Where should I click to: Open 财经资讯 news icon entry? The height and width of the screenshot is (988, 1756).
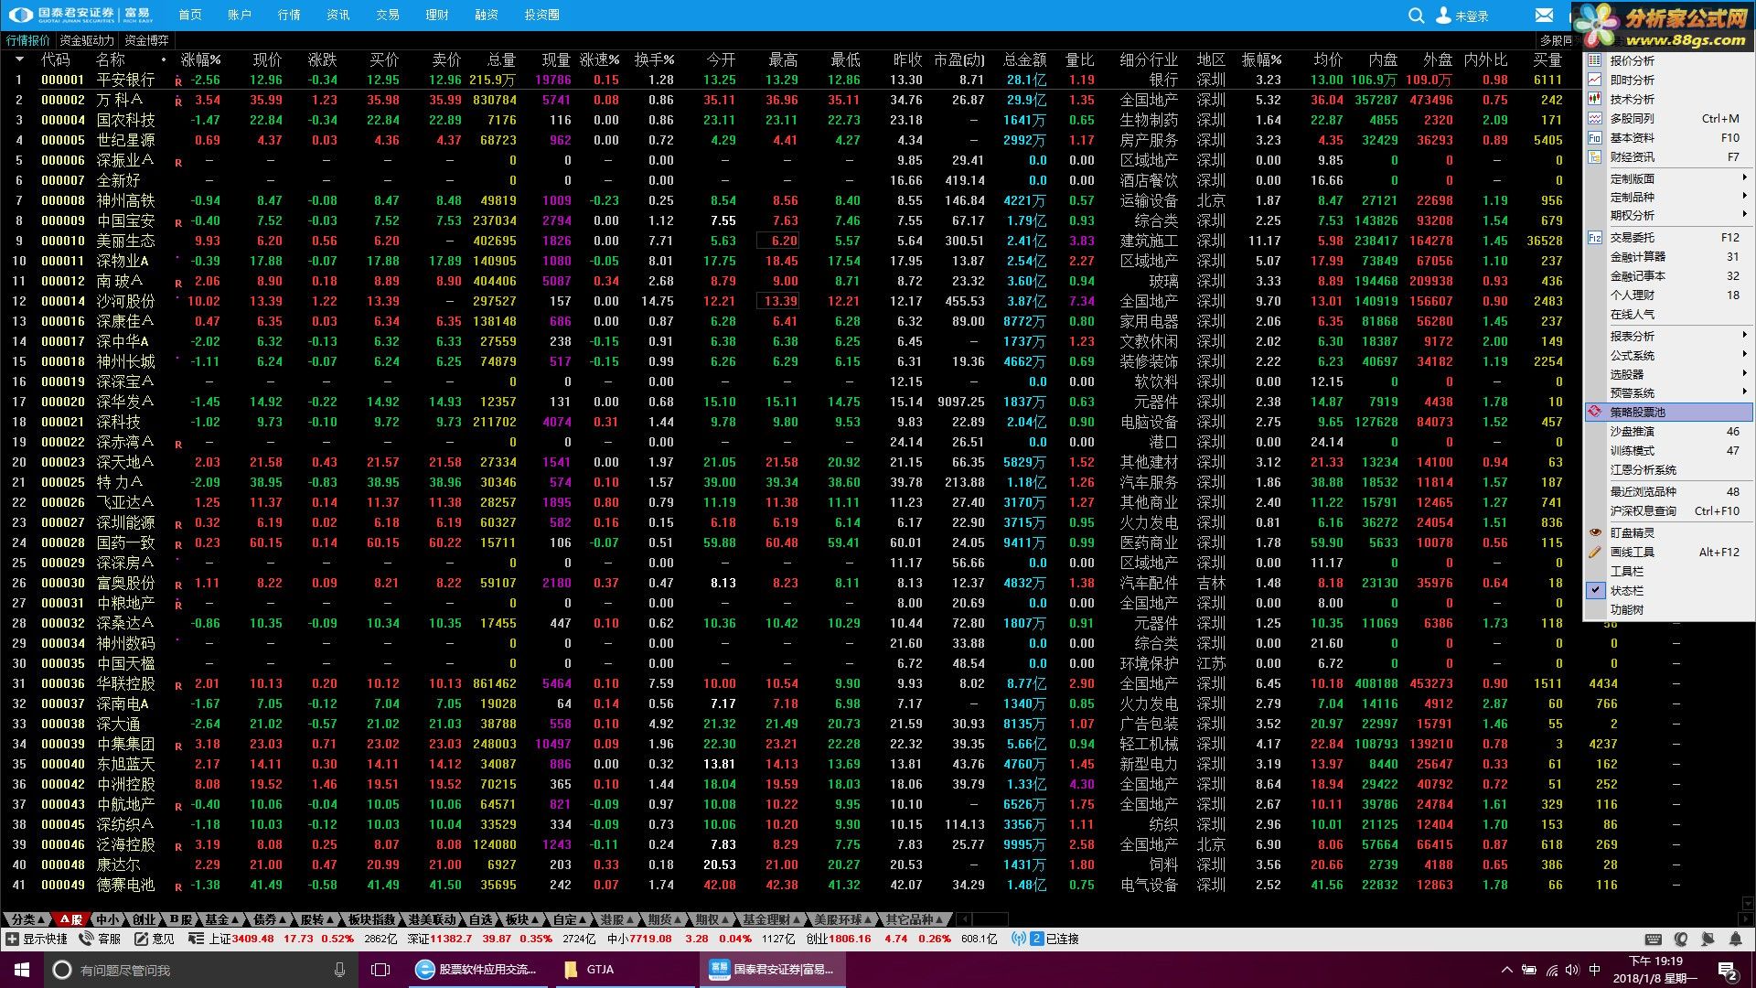(1594, 156)
